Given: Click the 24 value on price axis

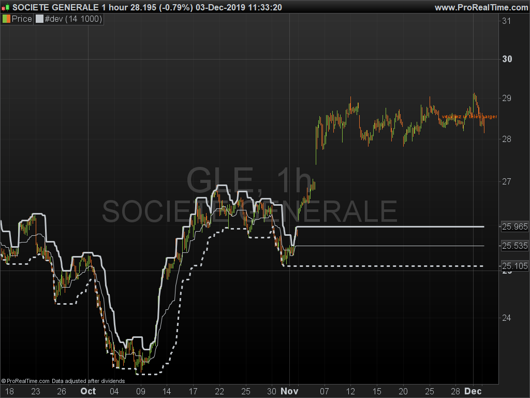Looking at the screenshot, I should pyautogui.click(x=506, y=318).
